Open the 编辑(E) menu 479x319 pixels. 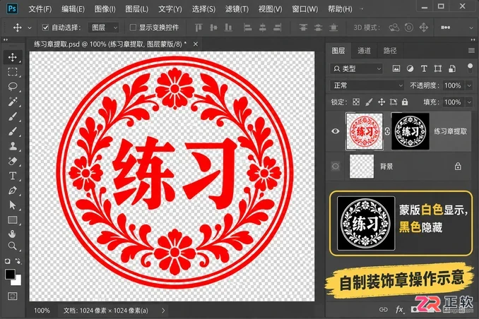pos(73,9)
